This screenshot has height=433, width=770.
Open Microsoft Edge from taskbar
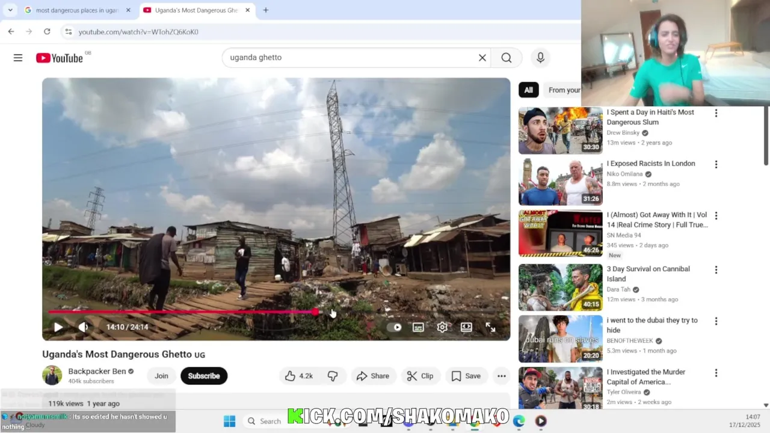coord(519,421)
